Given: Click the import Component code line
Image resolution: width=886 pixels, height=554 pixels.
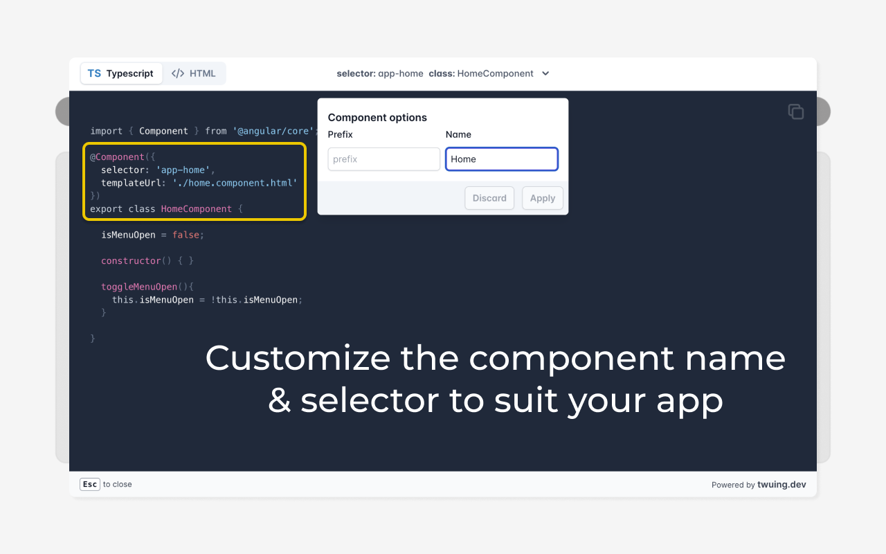Looking at the screenshot, I should click(x=204, y=131).
